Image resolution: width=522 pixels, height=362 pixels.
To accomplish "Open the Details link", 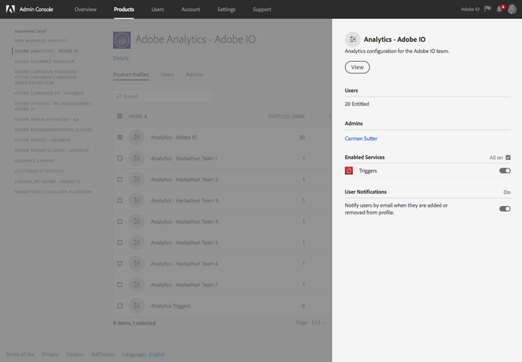I will point(121,58).
